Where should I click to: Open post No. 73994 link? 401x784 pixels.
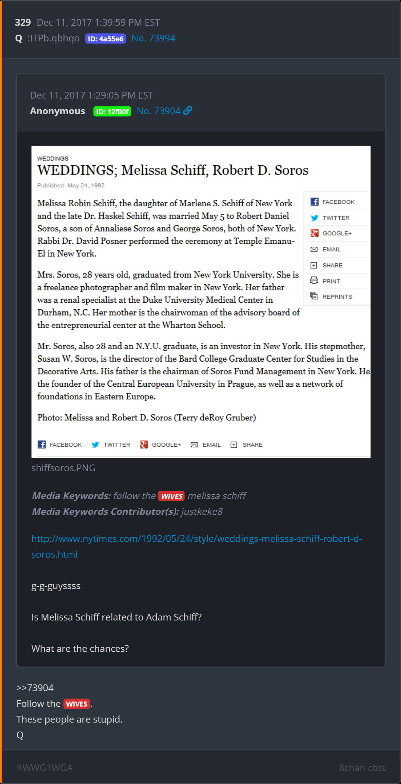tap(153, 38)
